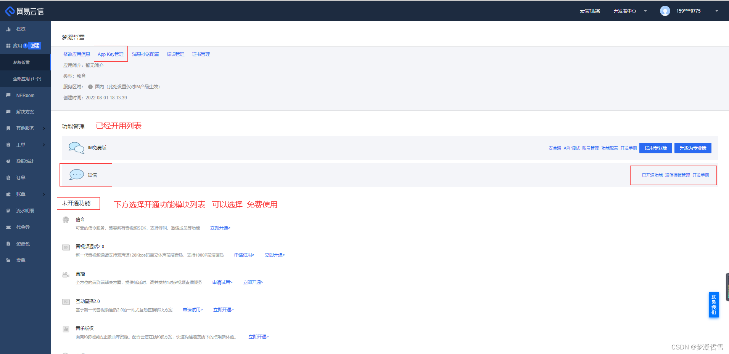Click 申请试用 for 互动直播2.0
The height and width of the screenshot is (354, 729).
[193, 310]
